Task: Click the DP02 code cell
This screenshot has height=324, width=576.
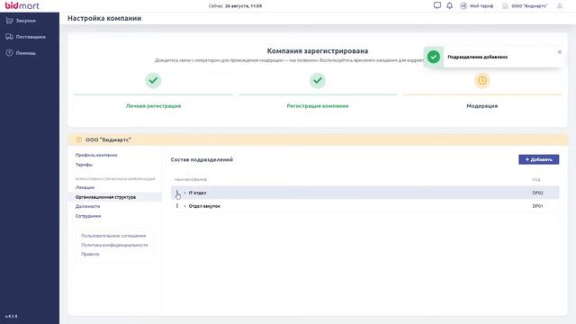Action: (537, 193)
